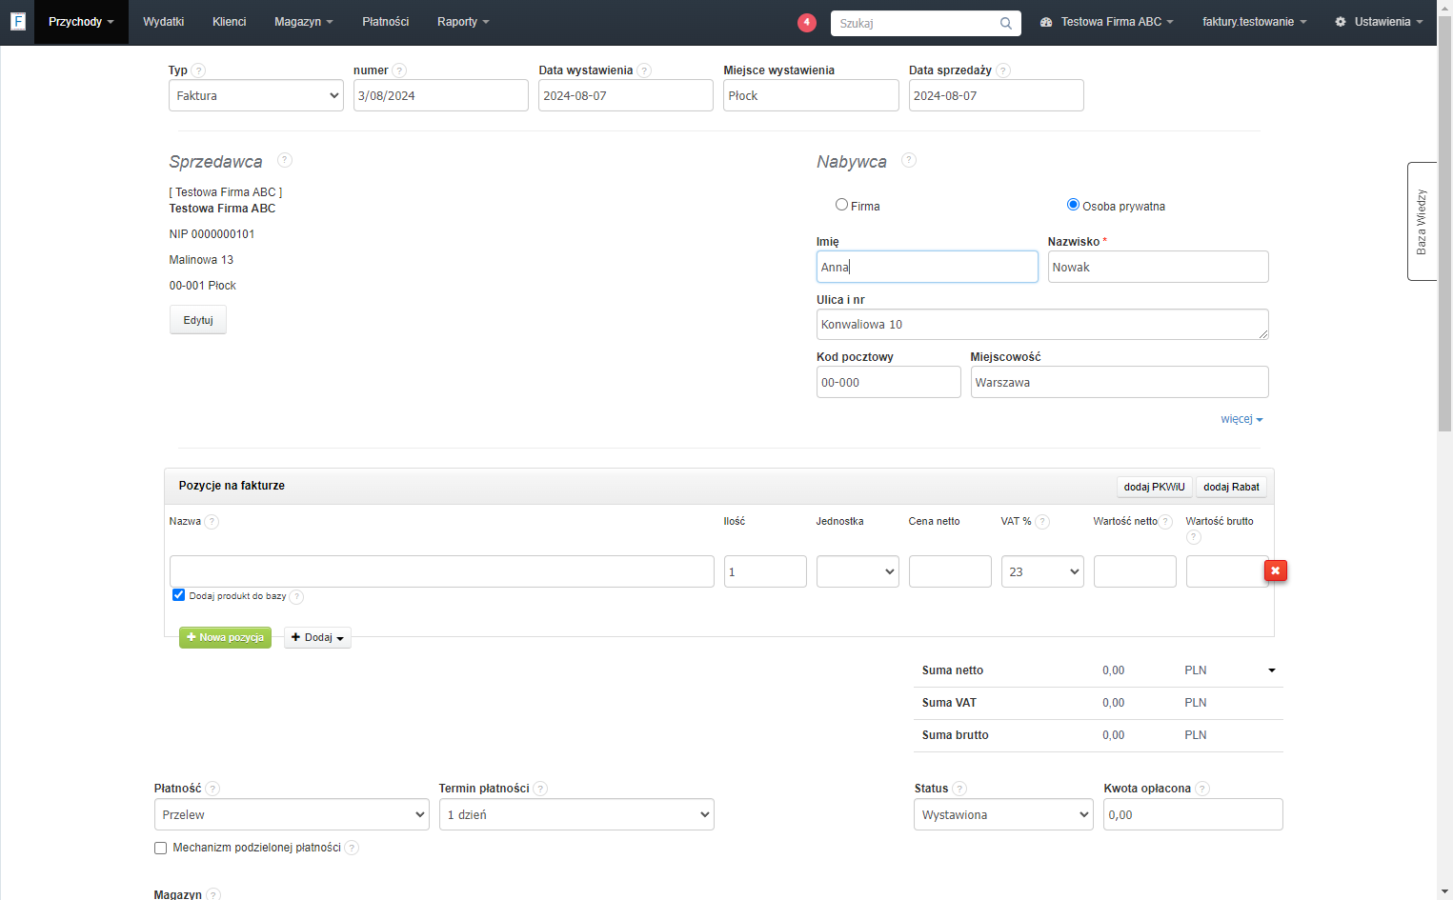Open Status Wystawiona dropdown
This screenshot has width=1453, height=900.
[1003, 814]
